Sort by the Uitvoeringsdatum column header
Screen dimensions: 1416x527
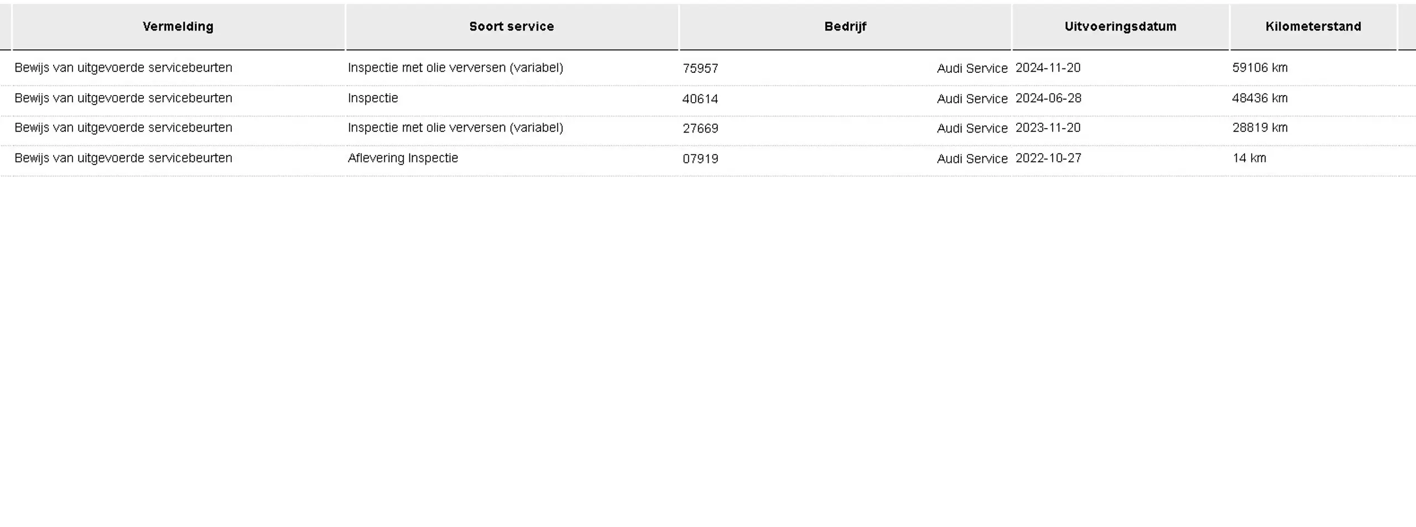tap(1121, 27)
